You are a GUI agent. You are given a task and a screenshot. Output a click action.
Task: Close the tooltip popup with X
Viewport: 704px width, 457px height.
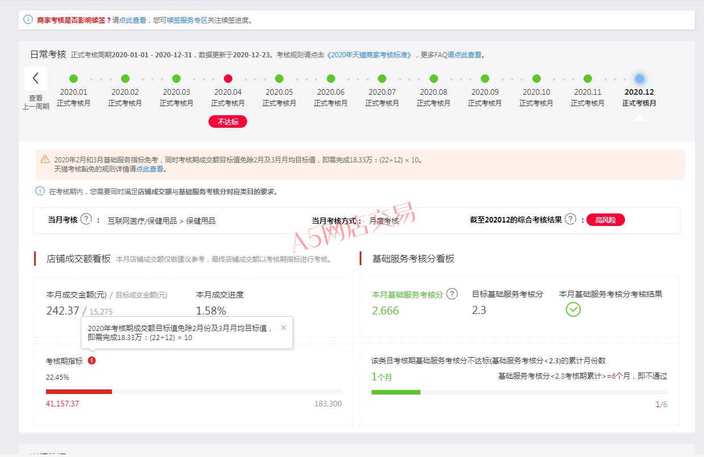click(284, 328)
